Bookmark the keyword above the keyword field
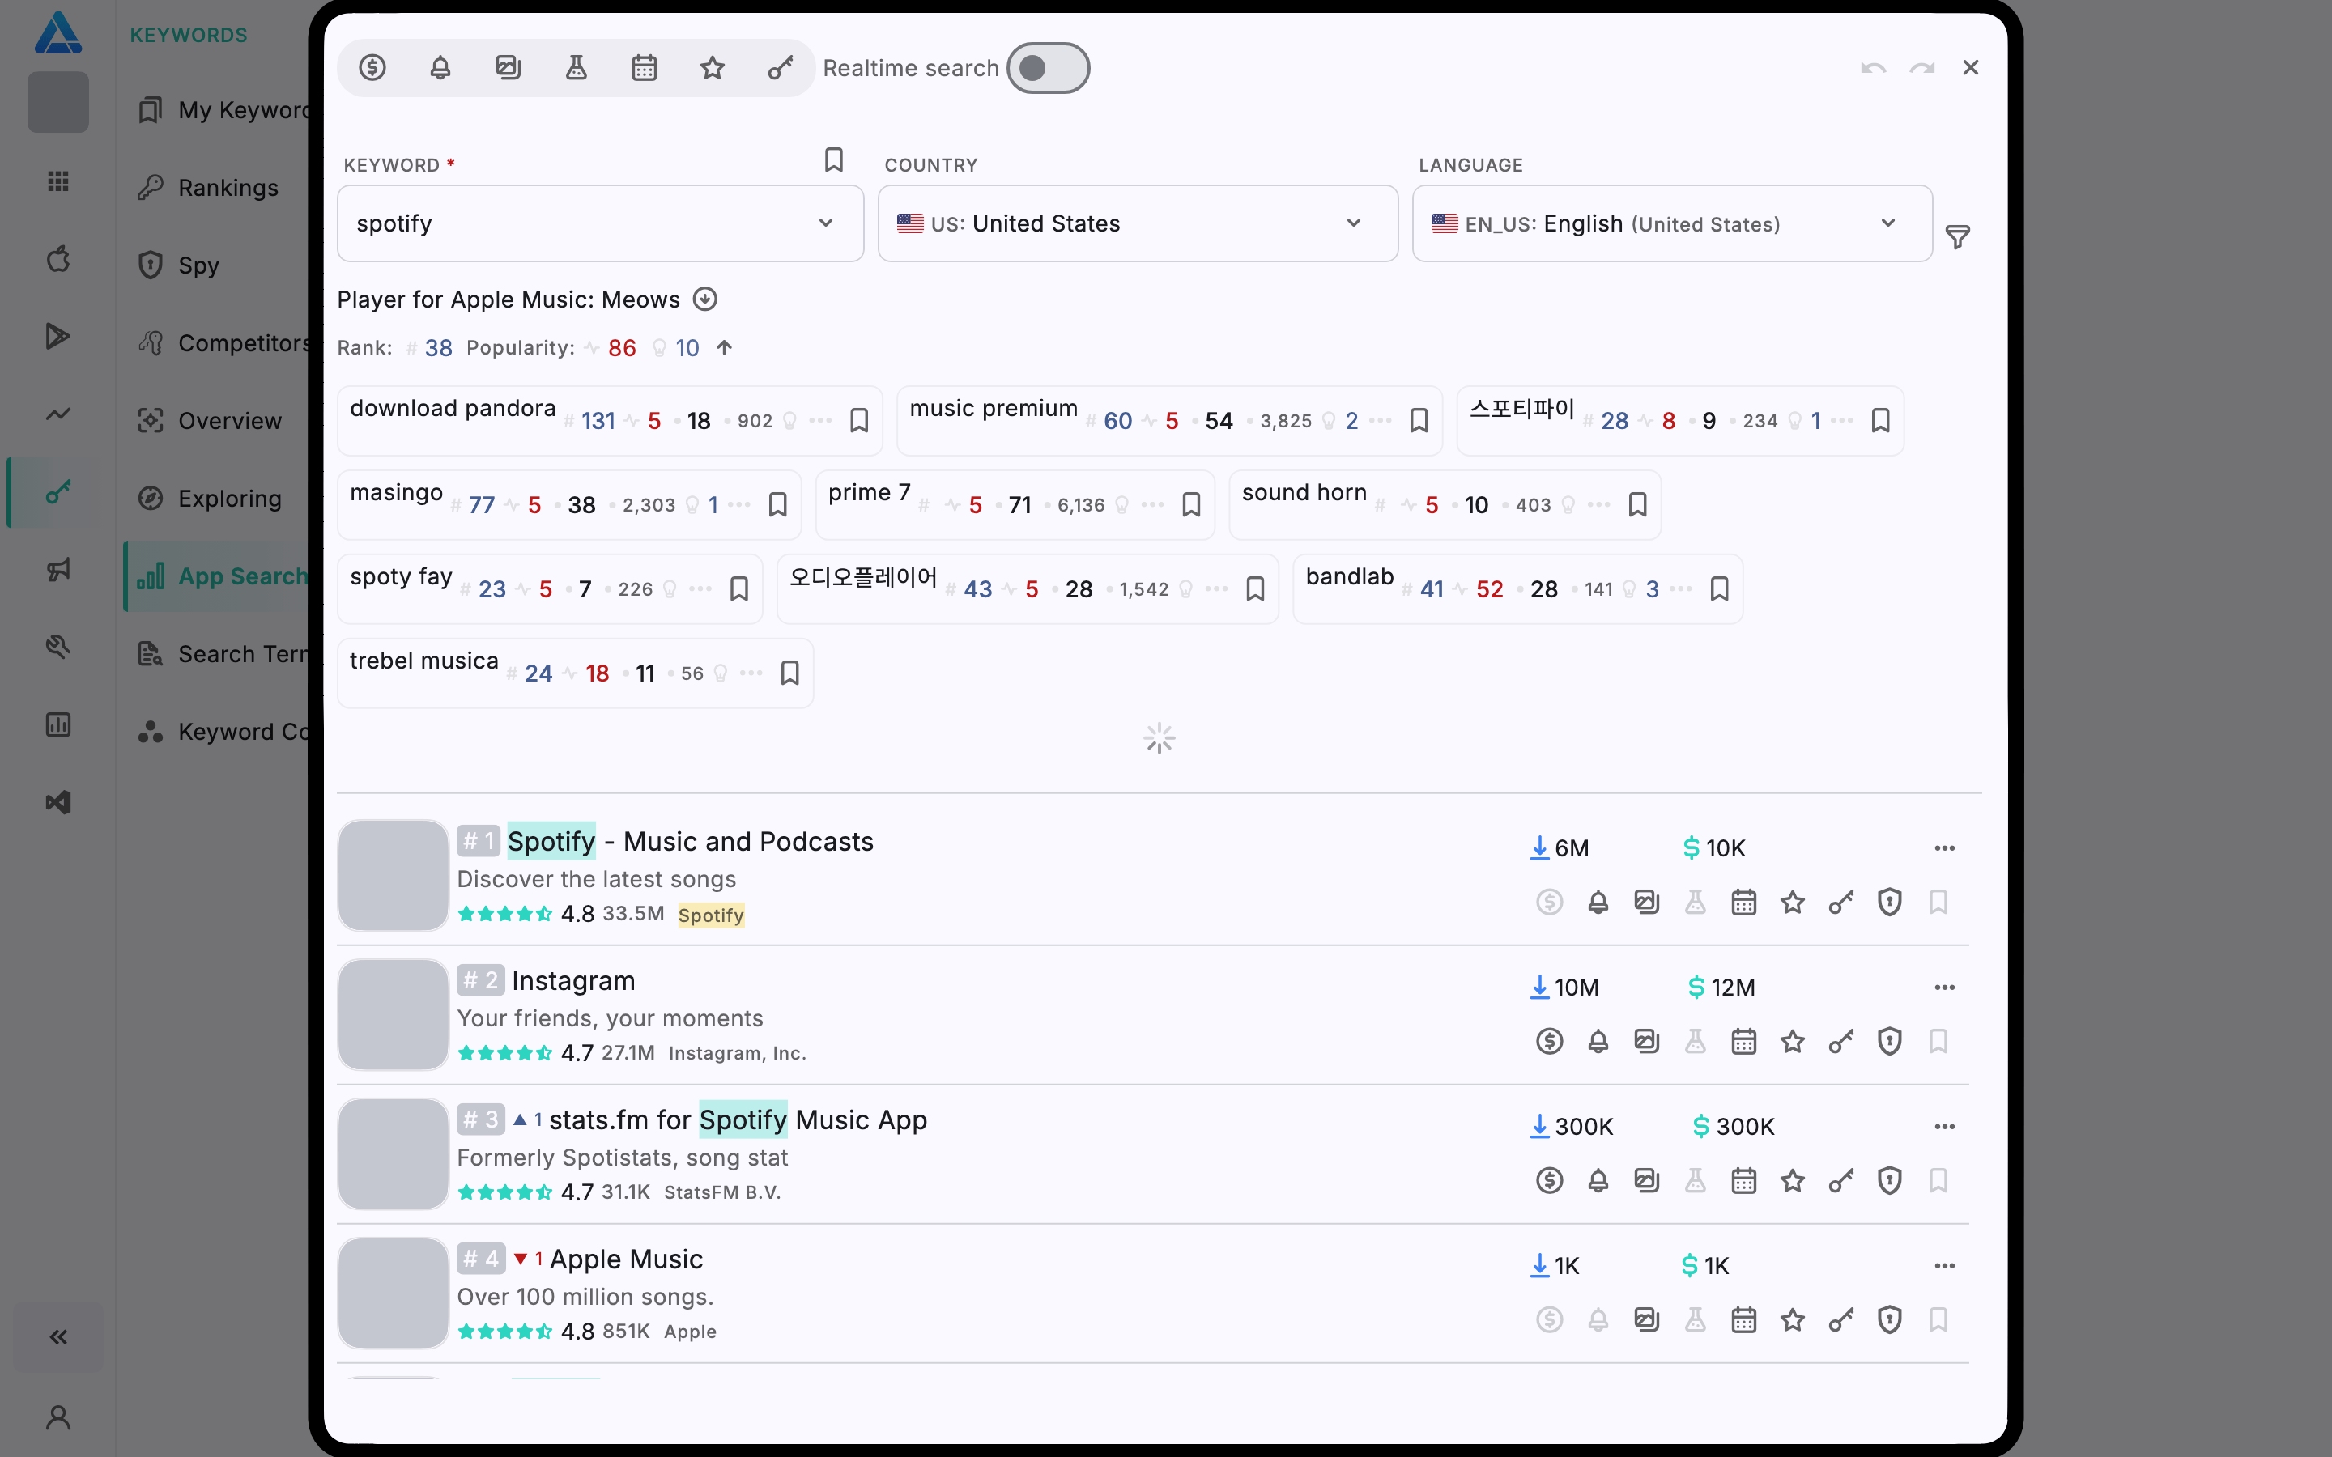Image resolution: width=2332 pixels, height=1457 pixels. tap(833, 159)
